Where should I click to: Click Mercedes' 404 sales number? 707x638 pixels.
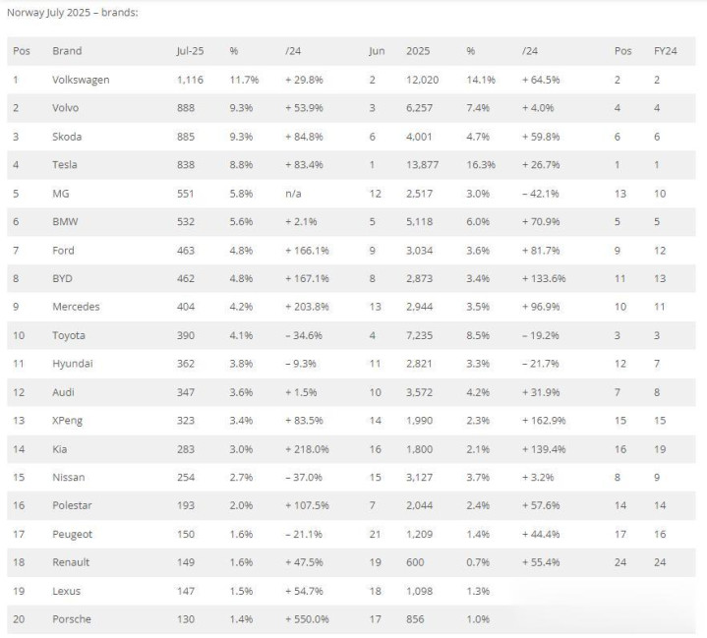[186, 307]
